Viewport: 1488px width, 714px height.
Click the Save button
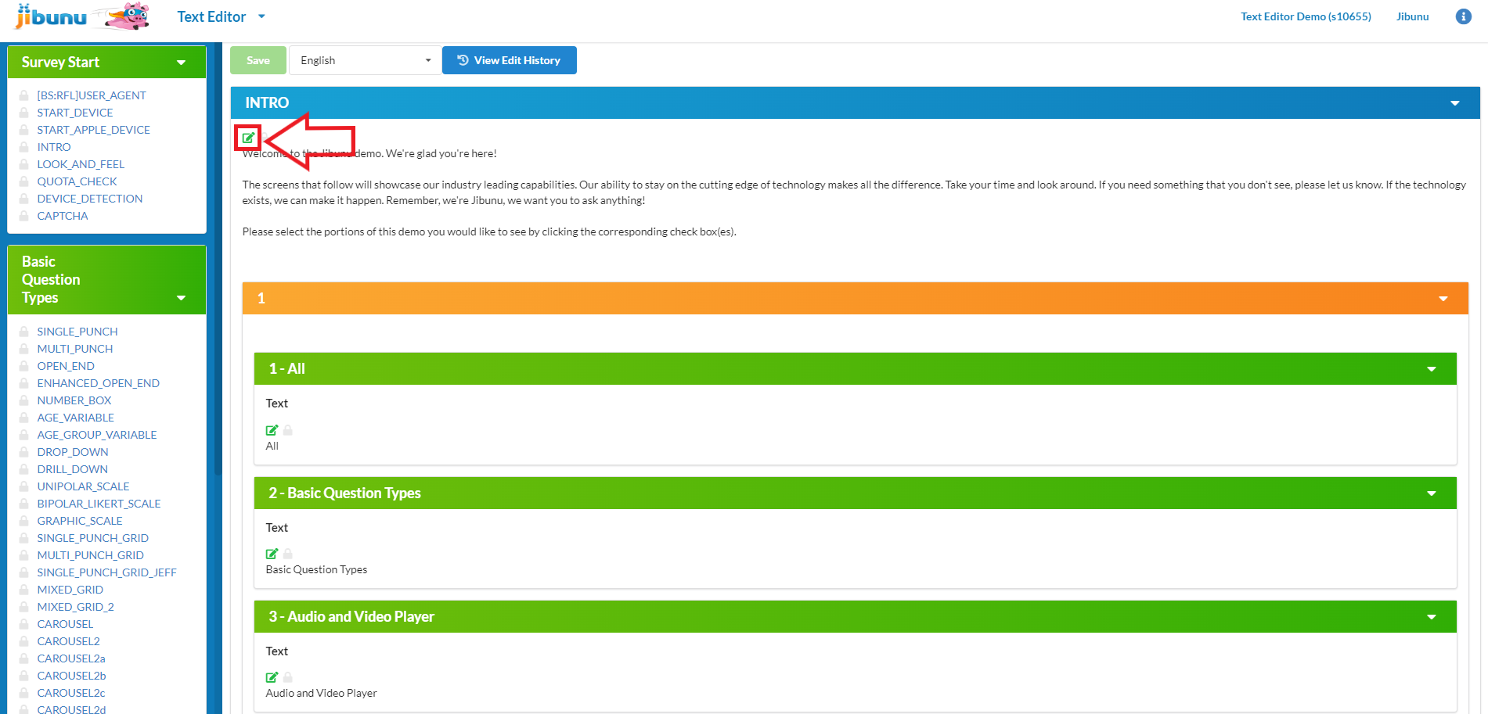(258, 60)
